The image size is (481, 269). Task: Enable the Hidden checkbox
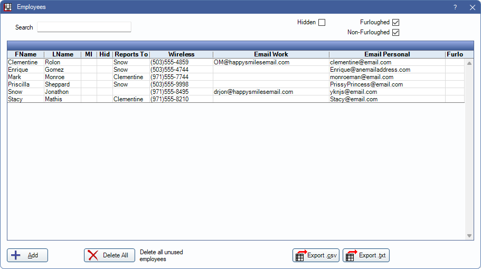[322, 23]
